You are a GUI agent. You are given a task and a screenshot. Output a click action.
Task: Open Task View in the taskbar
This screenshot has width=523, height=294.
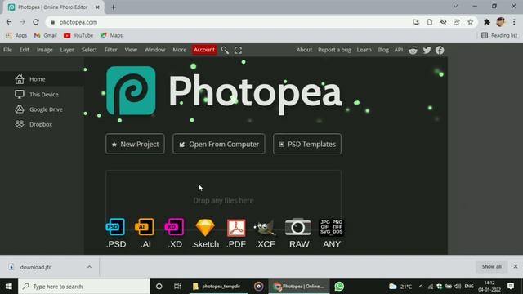tap(177, 287)
